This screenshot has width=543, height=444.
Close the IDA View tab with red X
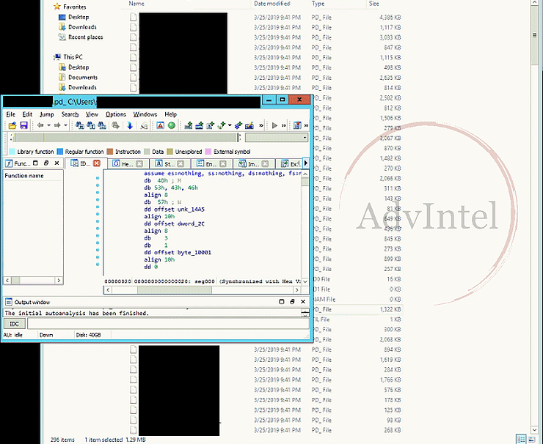point(97,163)
